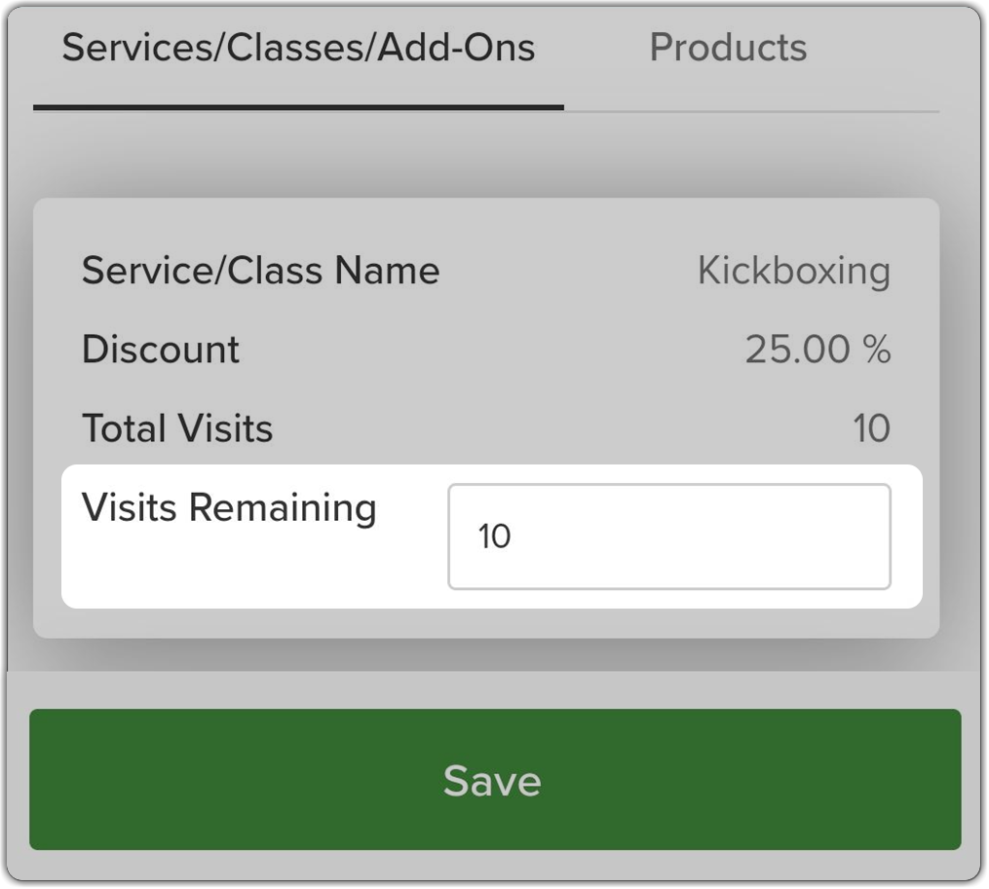Select the Services/Classes/Add-Ons tab
Viewport: 989px width, 889px height.
[298, 48]
